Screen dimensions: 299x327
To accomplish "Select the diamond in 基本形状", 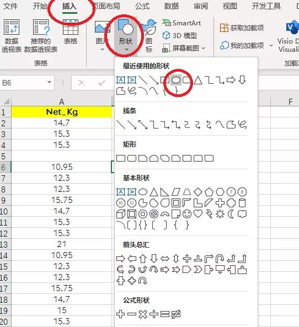I will (x=198, y=192).
